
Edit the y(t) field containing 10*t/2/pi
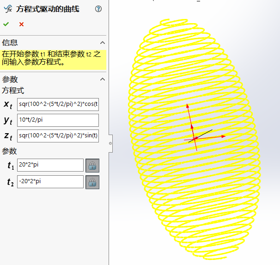coord(58,120)
